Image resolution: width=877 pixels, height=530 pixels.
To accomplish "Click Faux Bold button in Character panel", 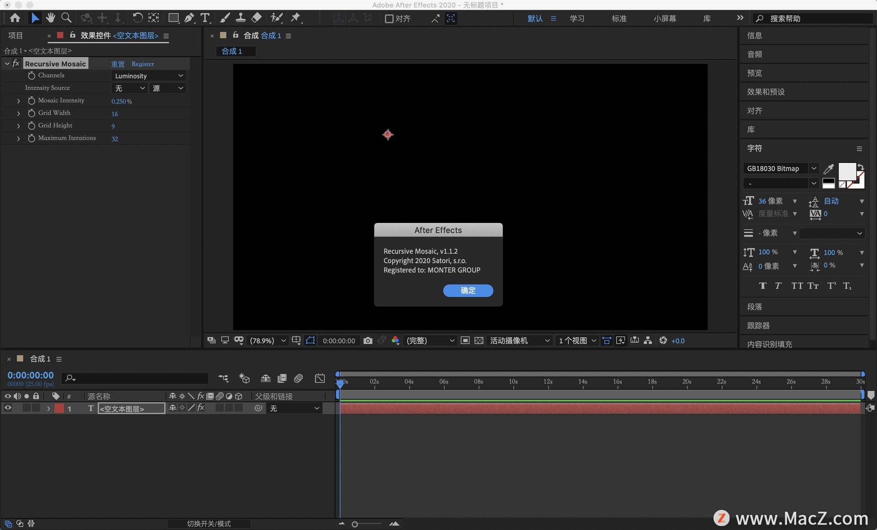I will click(x=763, y=286).
